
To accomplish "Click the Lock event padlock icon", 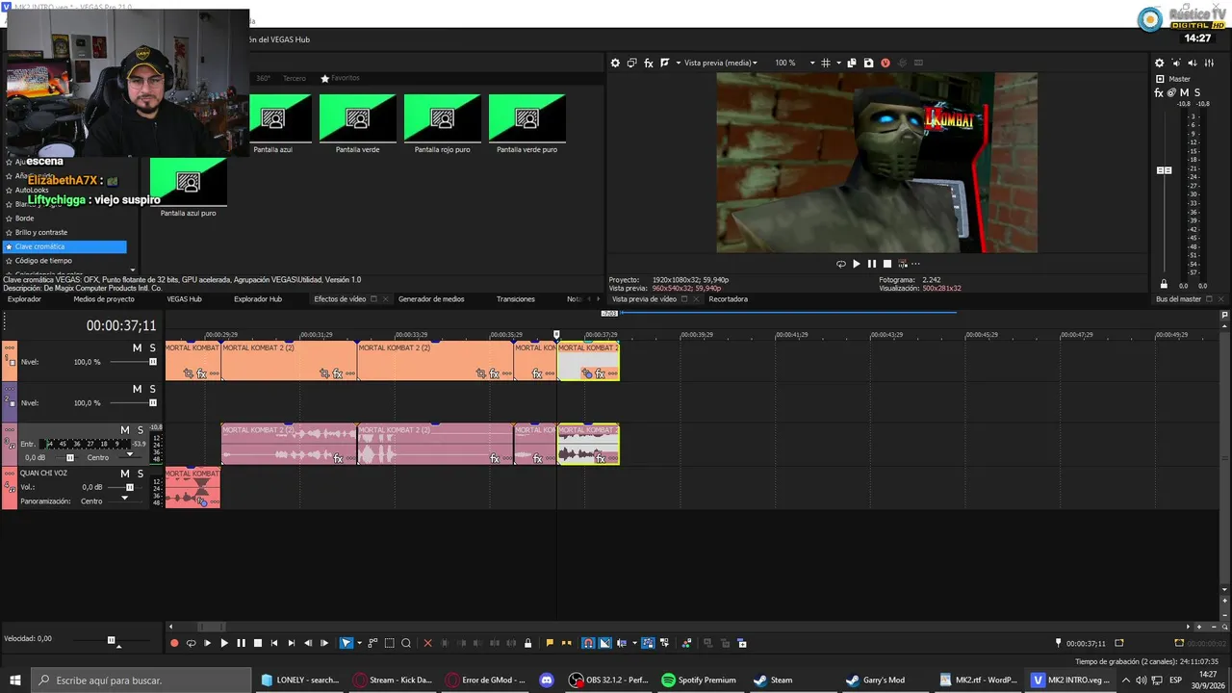I will (527, 643).
